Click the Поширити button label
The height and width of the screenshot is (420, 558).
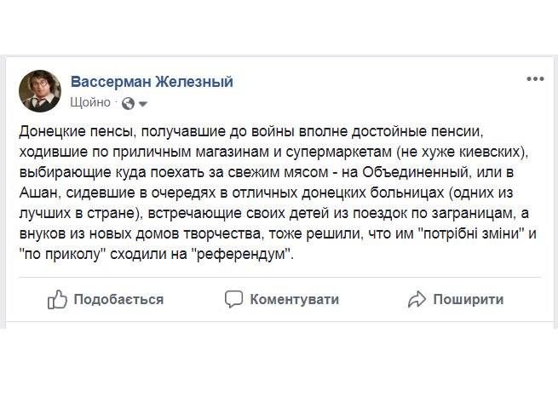pos(469,299)
